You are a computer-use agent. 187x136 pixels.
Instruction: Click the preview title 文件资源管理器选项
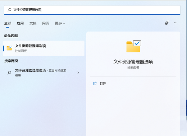(x=133, y=62)
